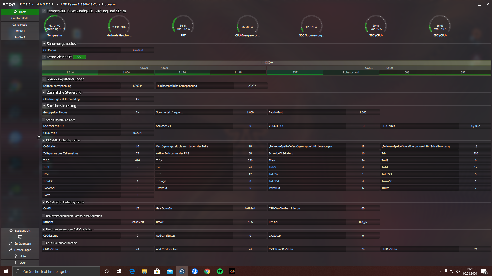
Task: Open the blue swirl app on the taskbar
Action: coord(195,271)
